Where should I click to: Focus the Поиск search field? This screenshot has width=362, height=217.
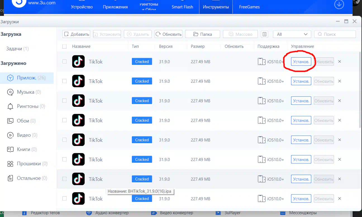(x=335, y=34)
